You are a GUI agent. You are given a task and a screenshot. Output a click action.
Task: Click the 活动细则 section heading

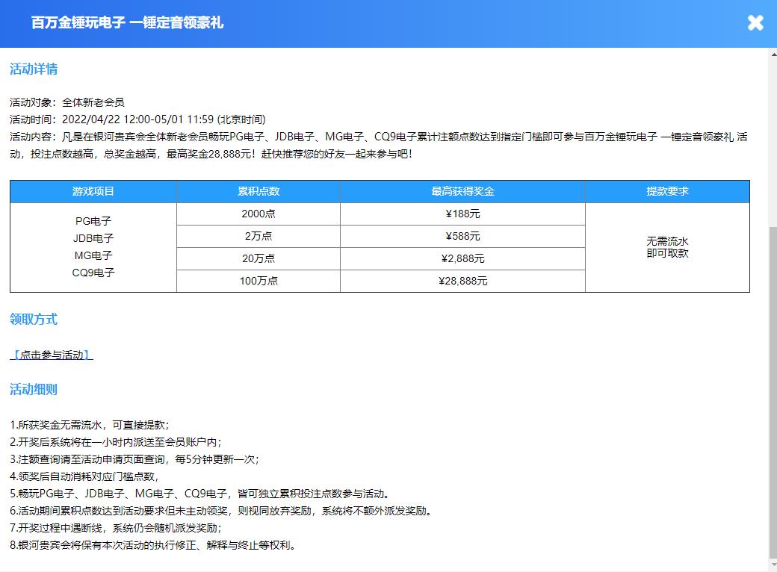34,390
